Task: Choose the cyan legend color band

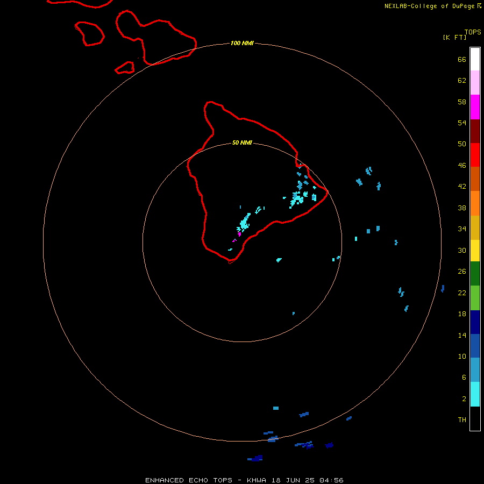Action: pos(475,394)
